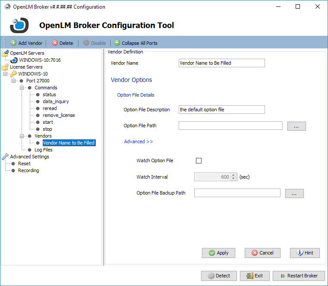Click the Advanced Settings wrench icon

pyautogui.click(x=5, y=157)
